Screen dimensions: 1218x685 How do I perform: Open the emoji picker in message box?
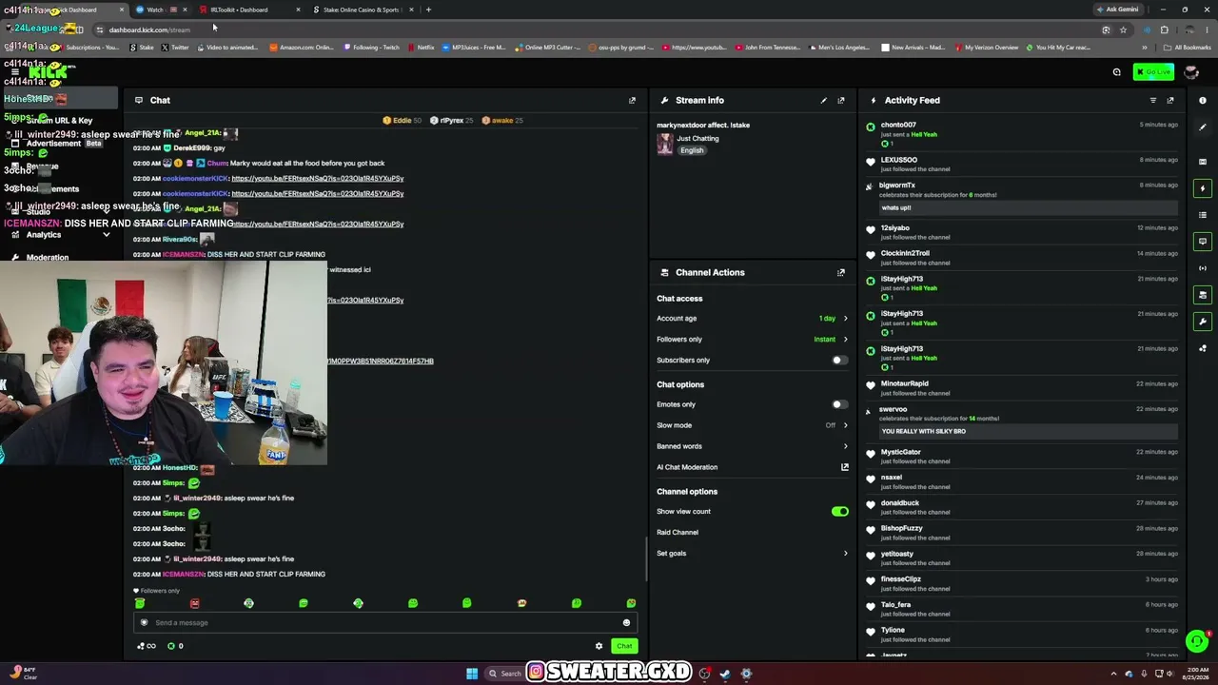tap(626, 623)
